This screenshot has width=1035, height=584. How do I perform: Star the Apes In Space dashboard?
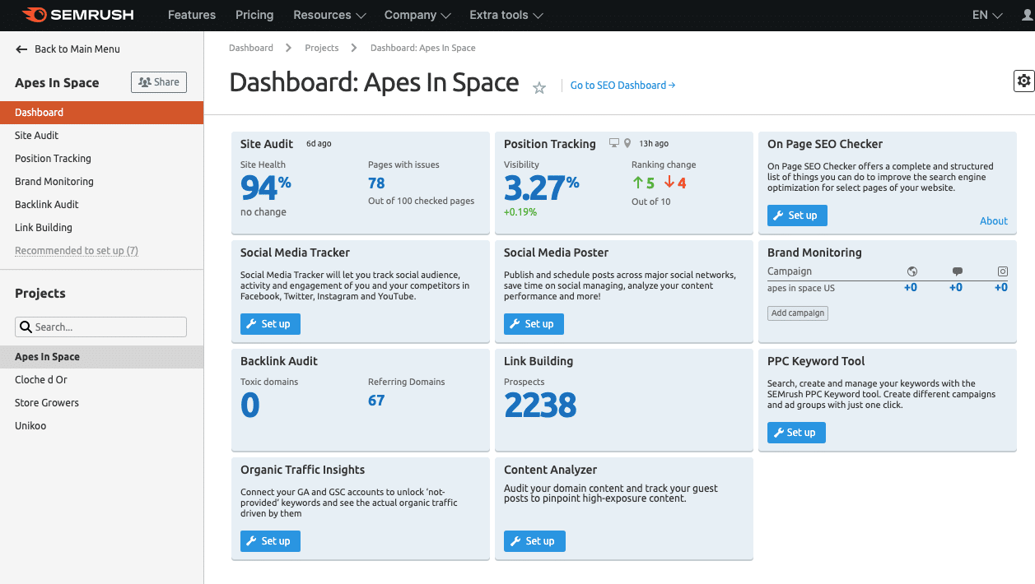click(539, 87)
